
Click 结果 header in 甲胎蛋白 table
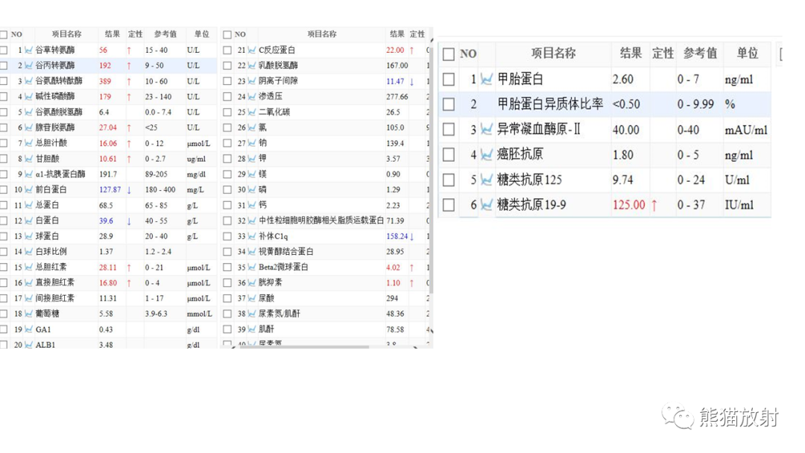click(x=631, y=54)
